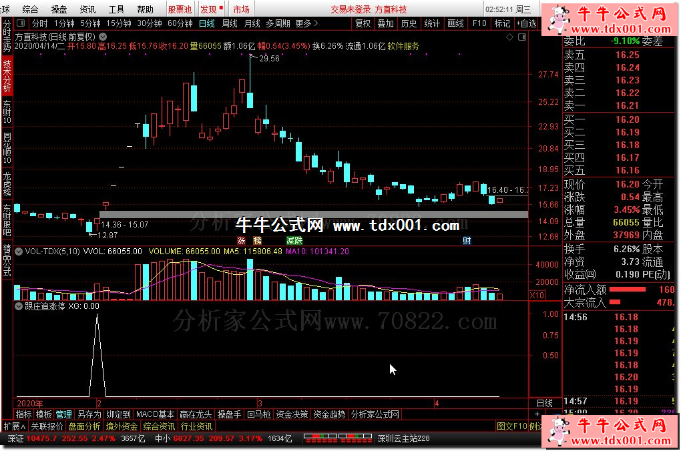Toggle the side panel icon at chart top right
681x451 pixels.
pos(522,37)
